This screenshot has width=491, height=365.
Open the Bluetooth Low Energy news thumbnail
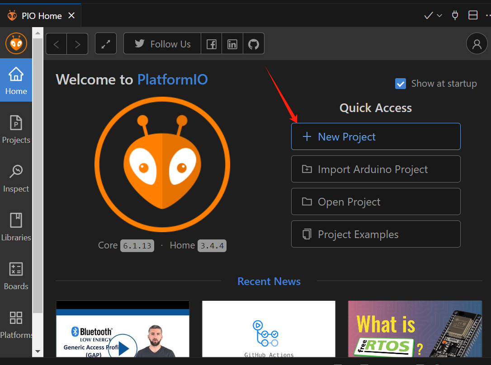coord(123,329)
